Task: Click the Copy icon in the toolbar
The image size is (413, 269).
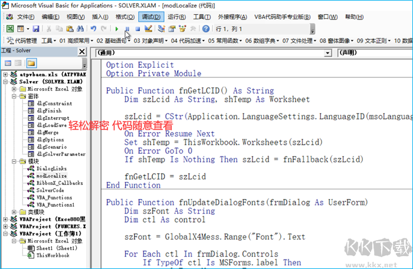Action: [59, 29]
